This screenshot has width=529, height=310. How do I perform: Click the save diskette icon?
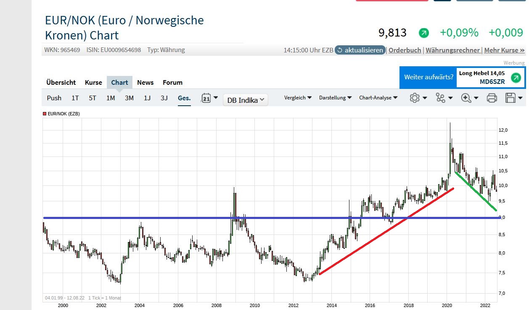point(513,98)
